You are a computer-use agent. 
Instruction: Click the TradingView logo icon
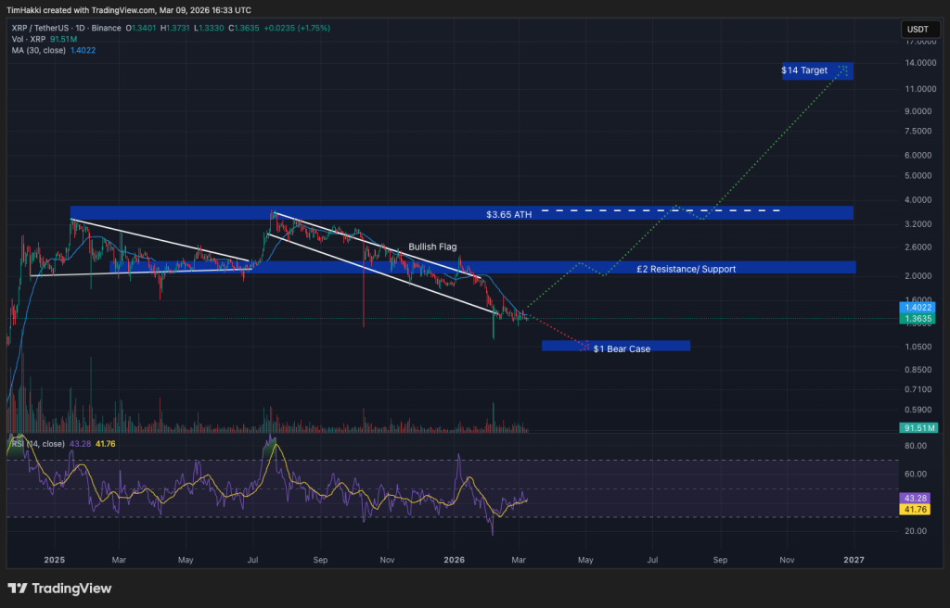click(x=17, y=589)
